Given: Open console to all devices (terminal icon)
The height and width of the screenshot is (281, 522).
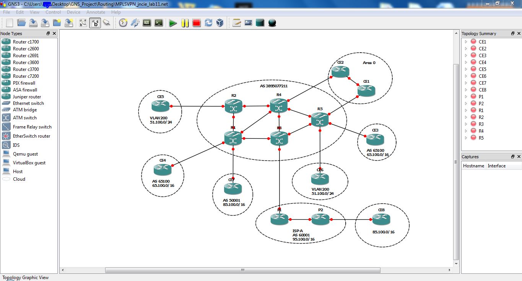Looking at the screenshot, I should point(158,23).
